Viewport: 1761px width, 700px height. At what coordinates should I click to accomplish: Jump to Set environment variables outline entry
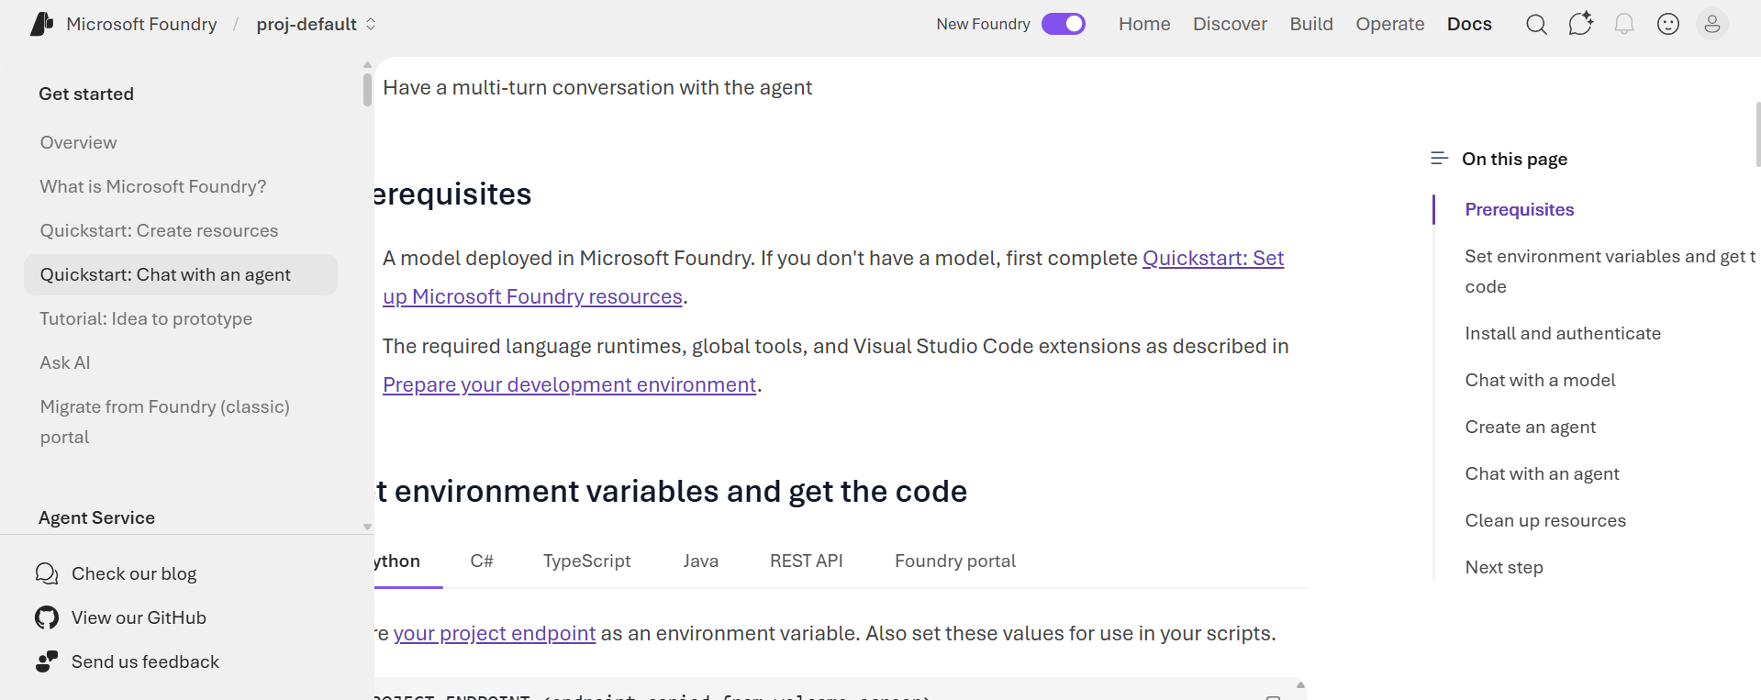pyautogui.click(x=1611, y=272)
